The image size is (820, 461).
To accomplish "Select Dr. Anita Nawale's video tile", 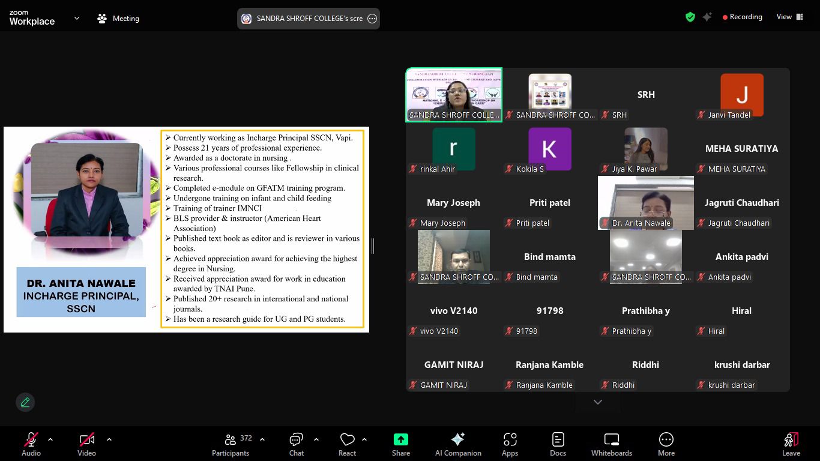I will point(646,202).
